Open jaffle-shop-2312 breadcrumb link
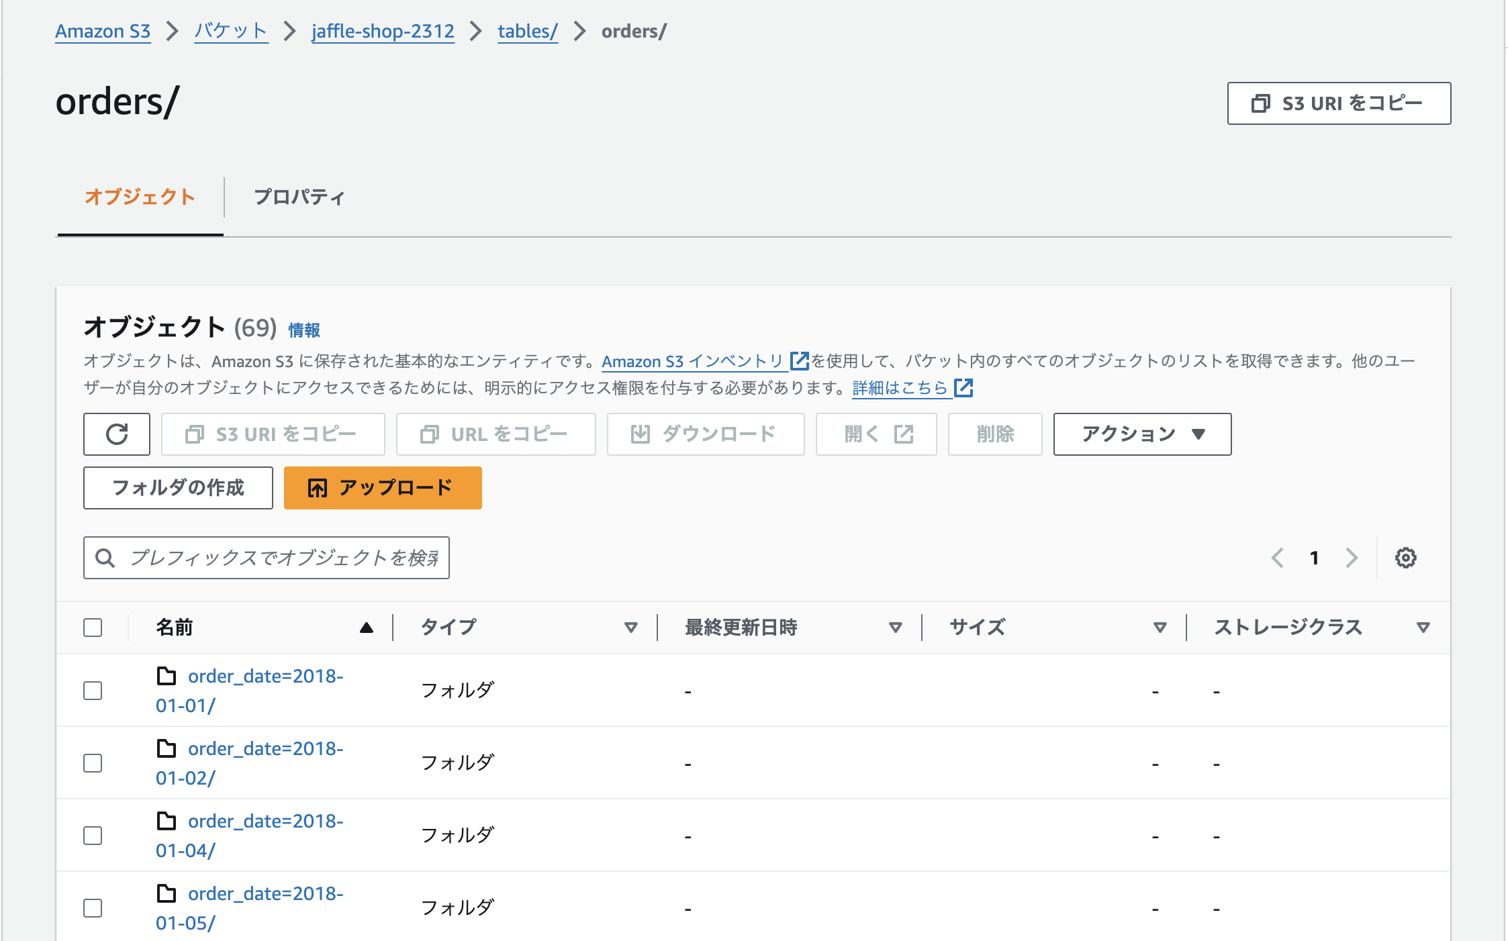This screenshot has height=941, width=1508. point(383,31)
